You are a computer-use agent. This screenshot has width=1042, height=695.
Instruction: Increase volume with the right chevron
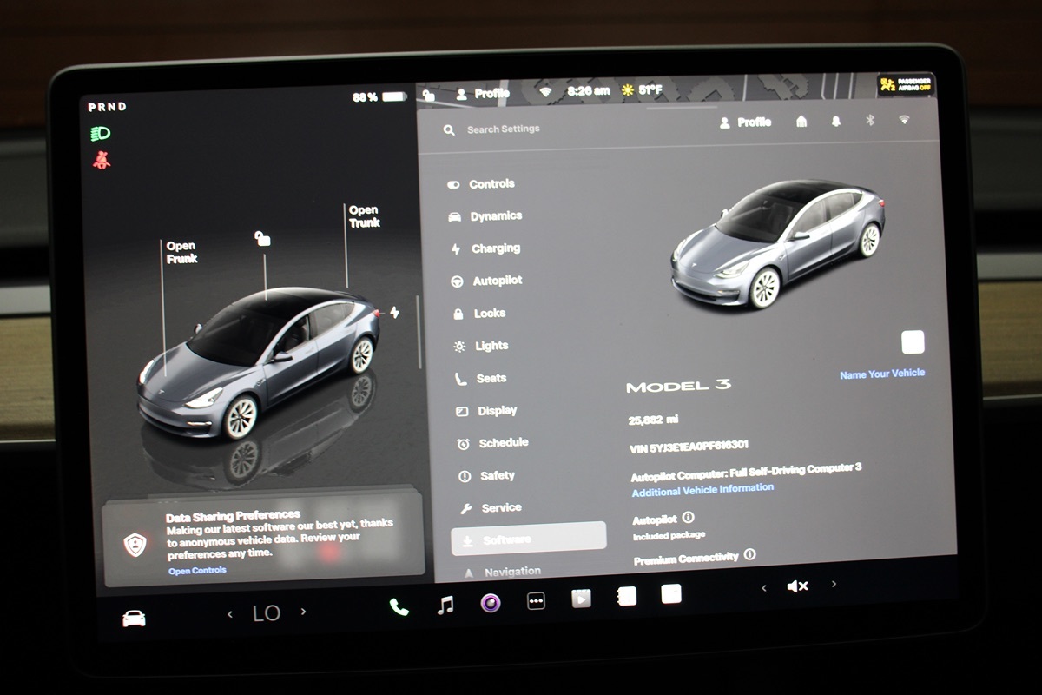point(834,585)
